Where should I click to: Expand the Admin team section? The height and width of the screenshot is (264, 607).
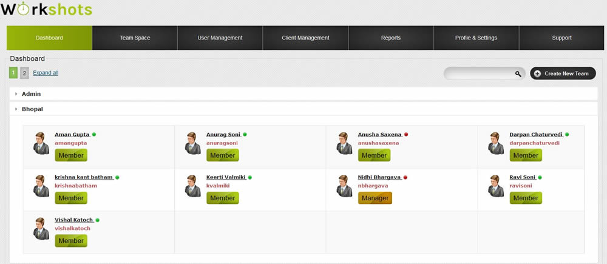tap(31, 94)
